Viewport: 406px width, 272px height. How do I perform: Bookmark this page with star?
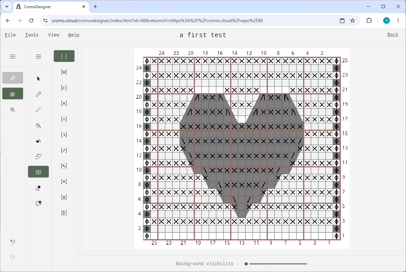353,21
